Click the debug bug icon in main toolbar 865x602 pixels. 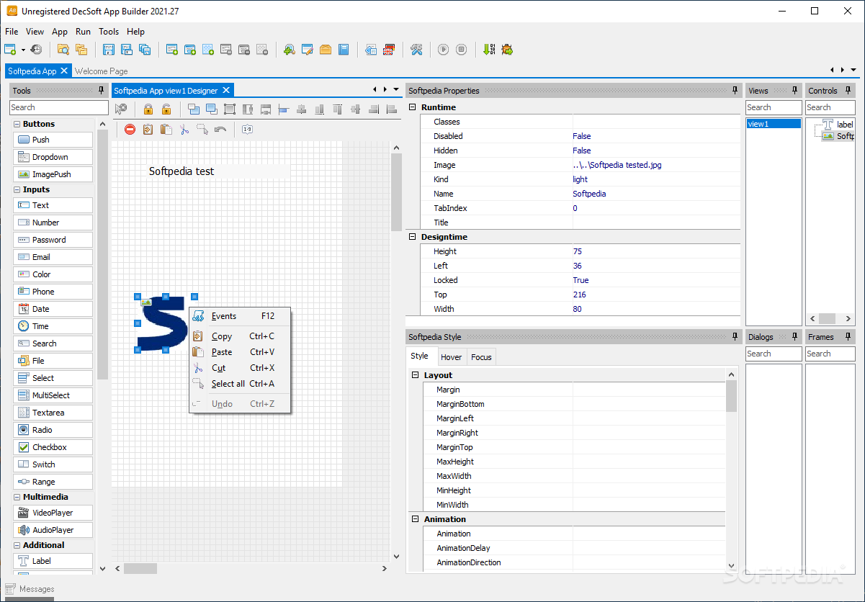pyautogui.click(x=507, y=50)
